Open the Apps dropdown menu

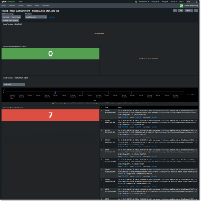point(21,2)
